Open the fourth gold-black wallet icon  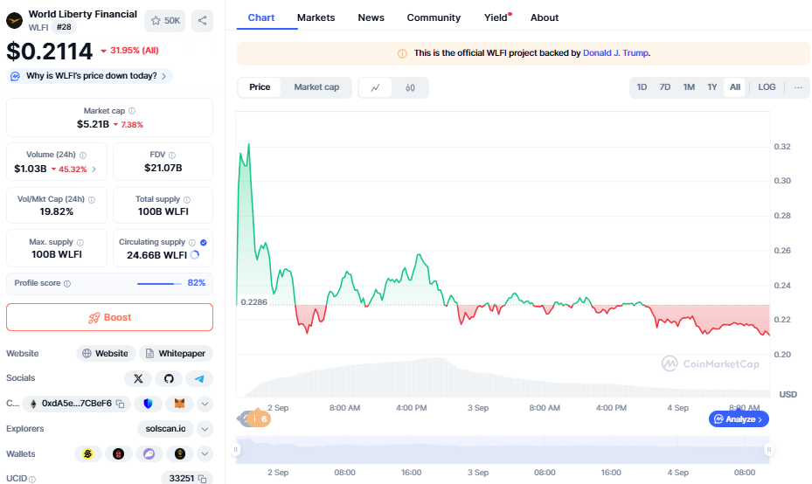coord(180,454)
